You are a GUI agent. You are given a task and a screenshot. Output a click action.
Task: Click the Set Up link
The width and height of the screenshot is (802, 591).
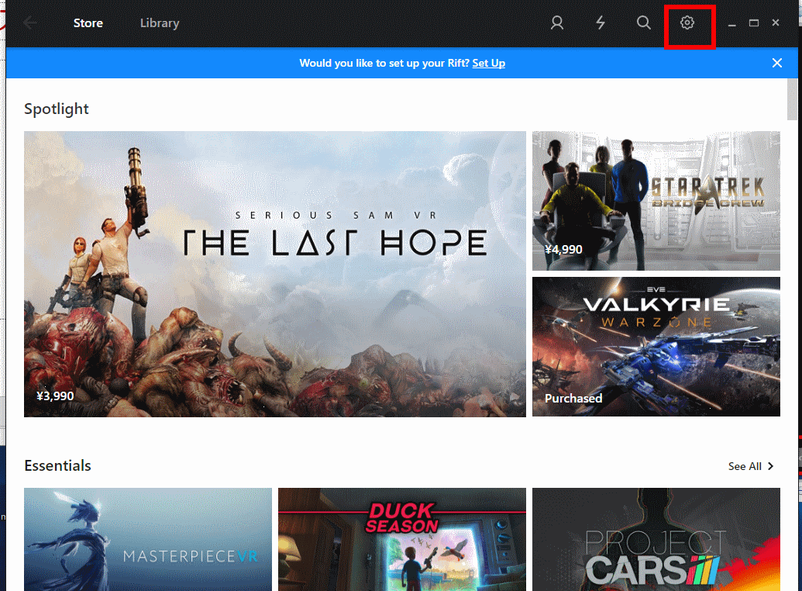[x=488, y=63]
